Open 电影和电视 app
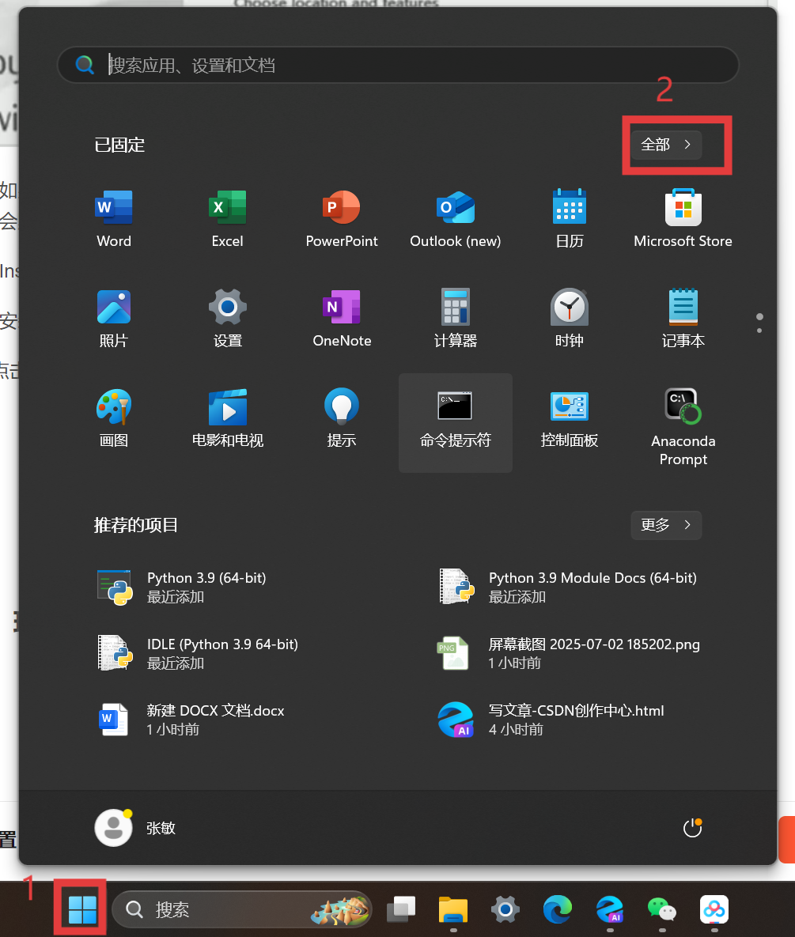Viewport: 795px width, 937px height. tap(227, 418)
